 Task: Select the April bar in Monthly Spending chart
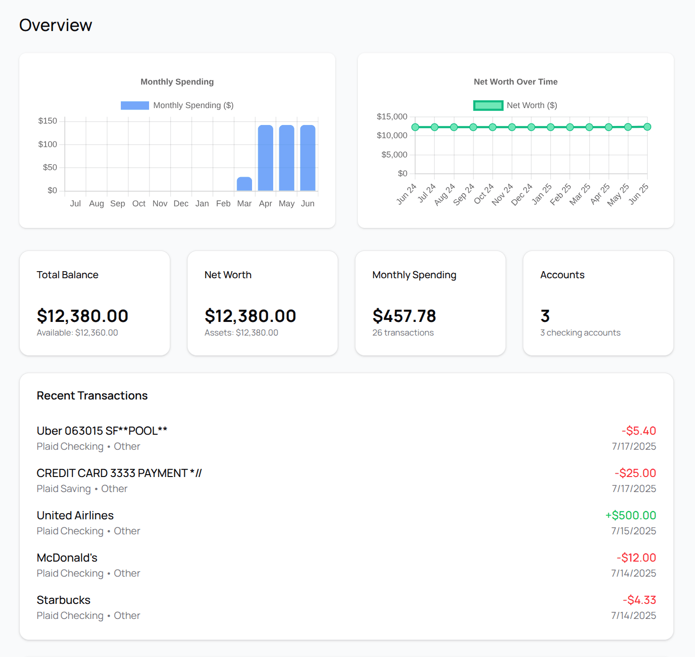coord(266,157)
